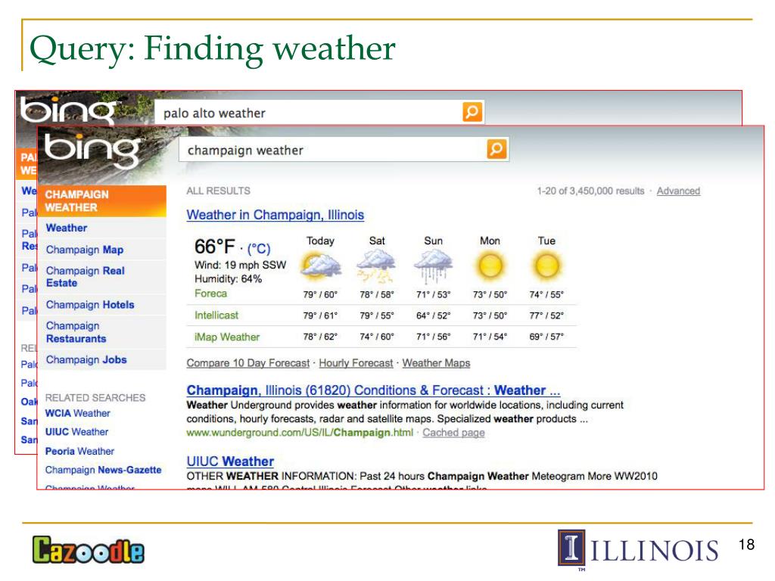Screen dimensions: 775x581
Task: Open Champaign, Illinois (61820) Conditions result
Action: pos(373,390)
